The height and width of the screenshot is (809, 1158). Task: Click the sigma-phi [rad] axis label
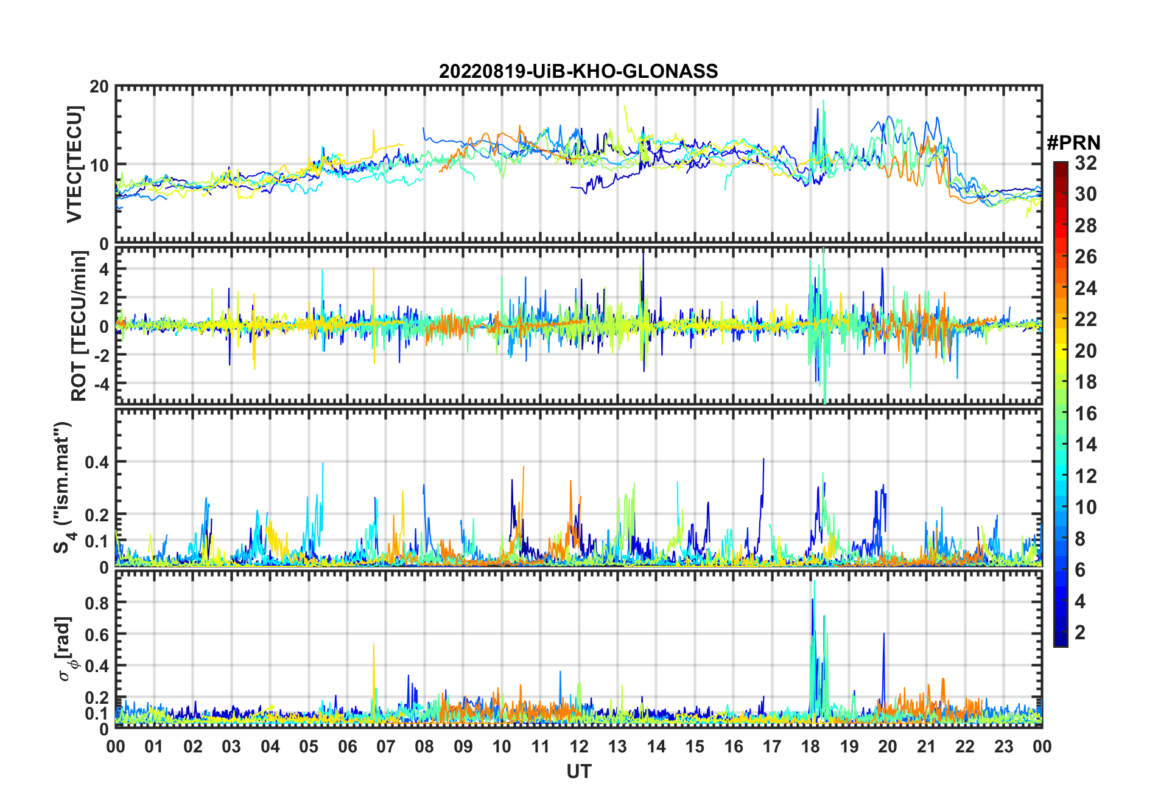coord(67,648)
